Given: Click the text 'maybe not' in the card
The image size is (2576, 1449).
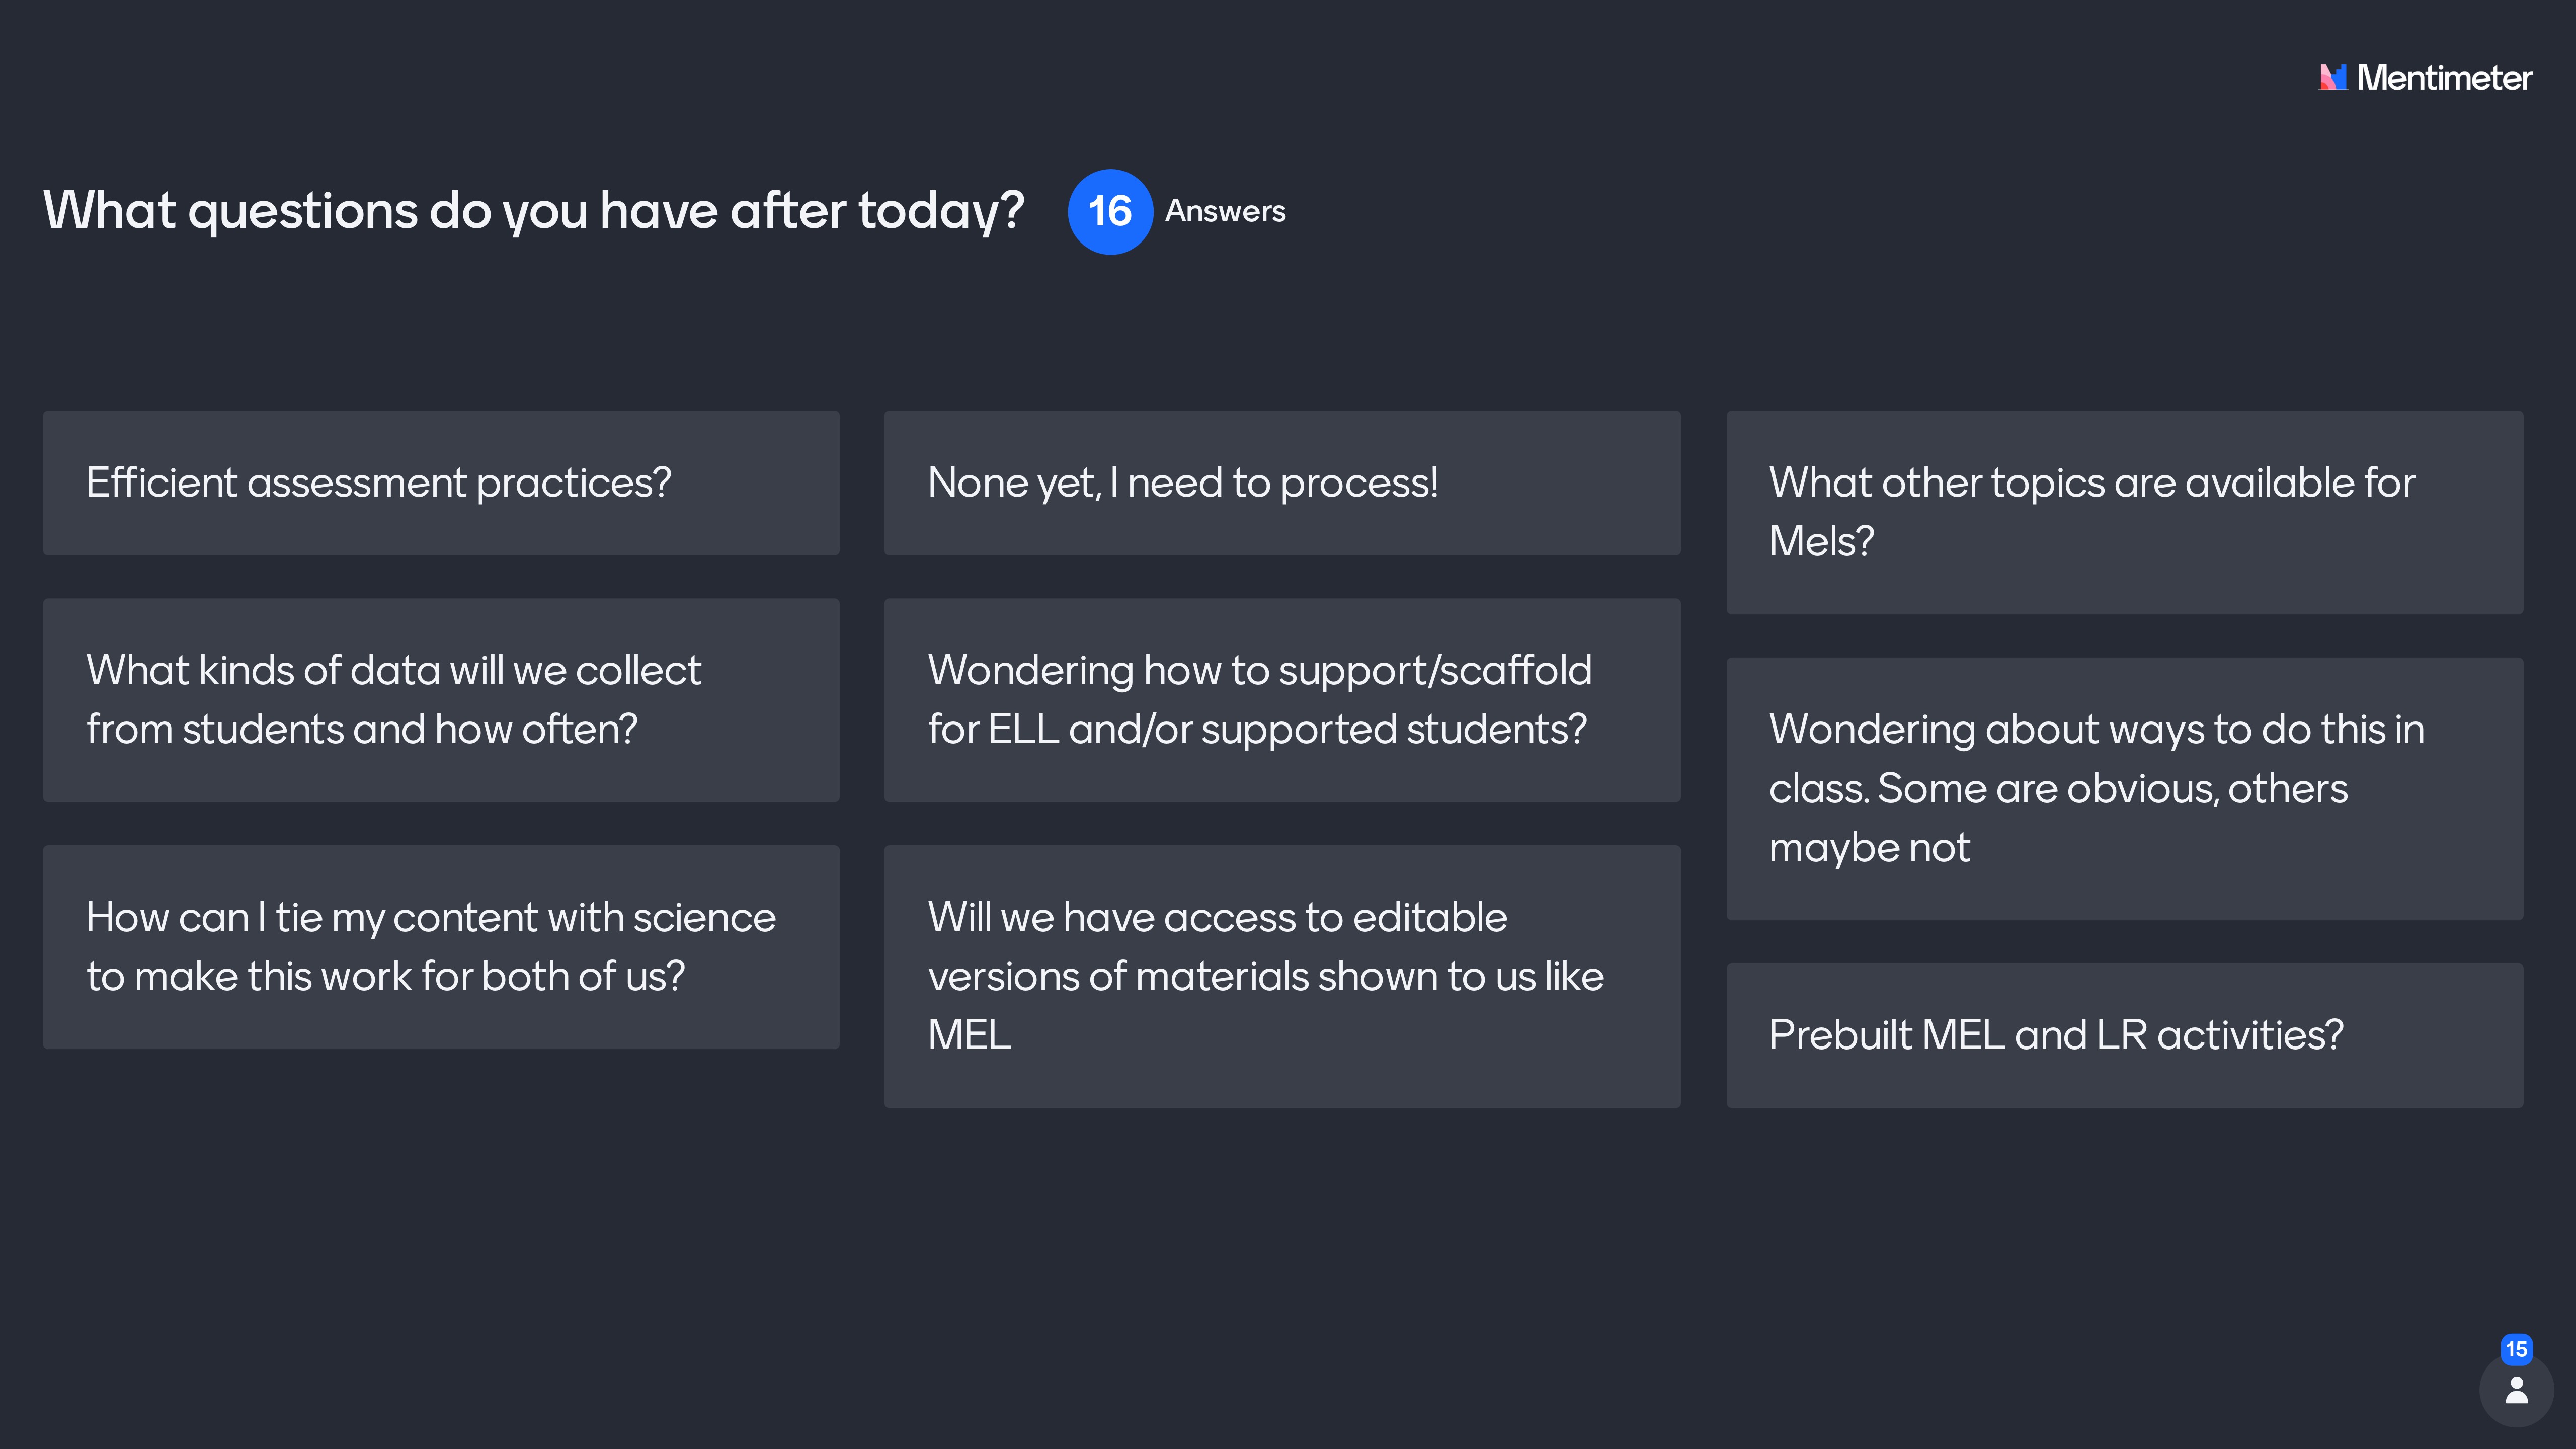Looking at the screenshot, I should point(1868,848).
